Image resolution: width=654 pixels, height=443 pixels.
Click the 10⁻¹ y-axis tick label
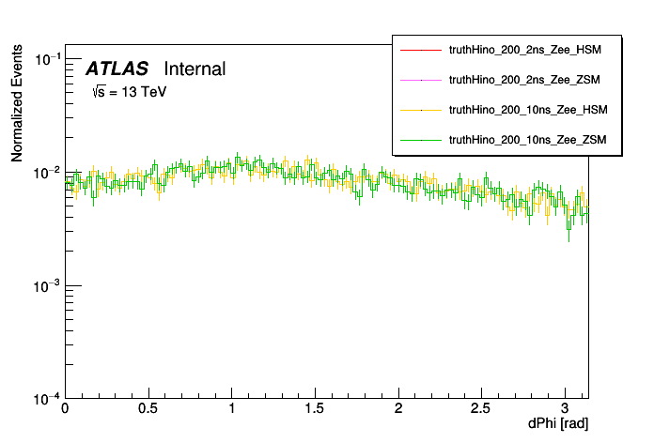(x=49, y=60)
